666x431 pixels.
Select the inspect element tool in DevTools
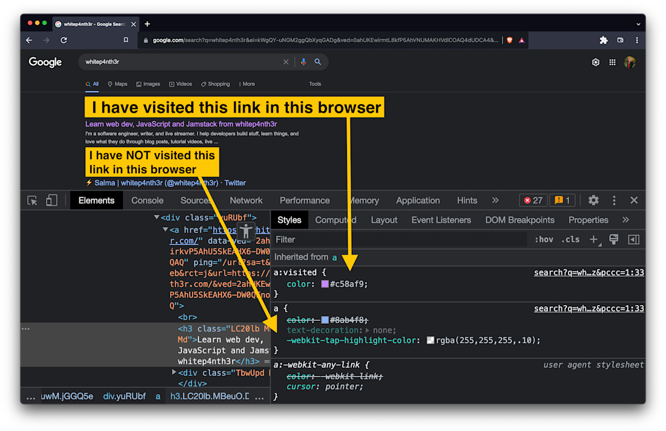[31, 200]
